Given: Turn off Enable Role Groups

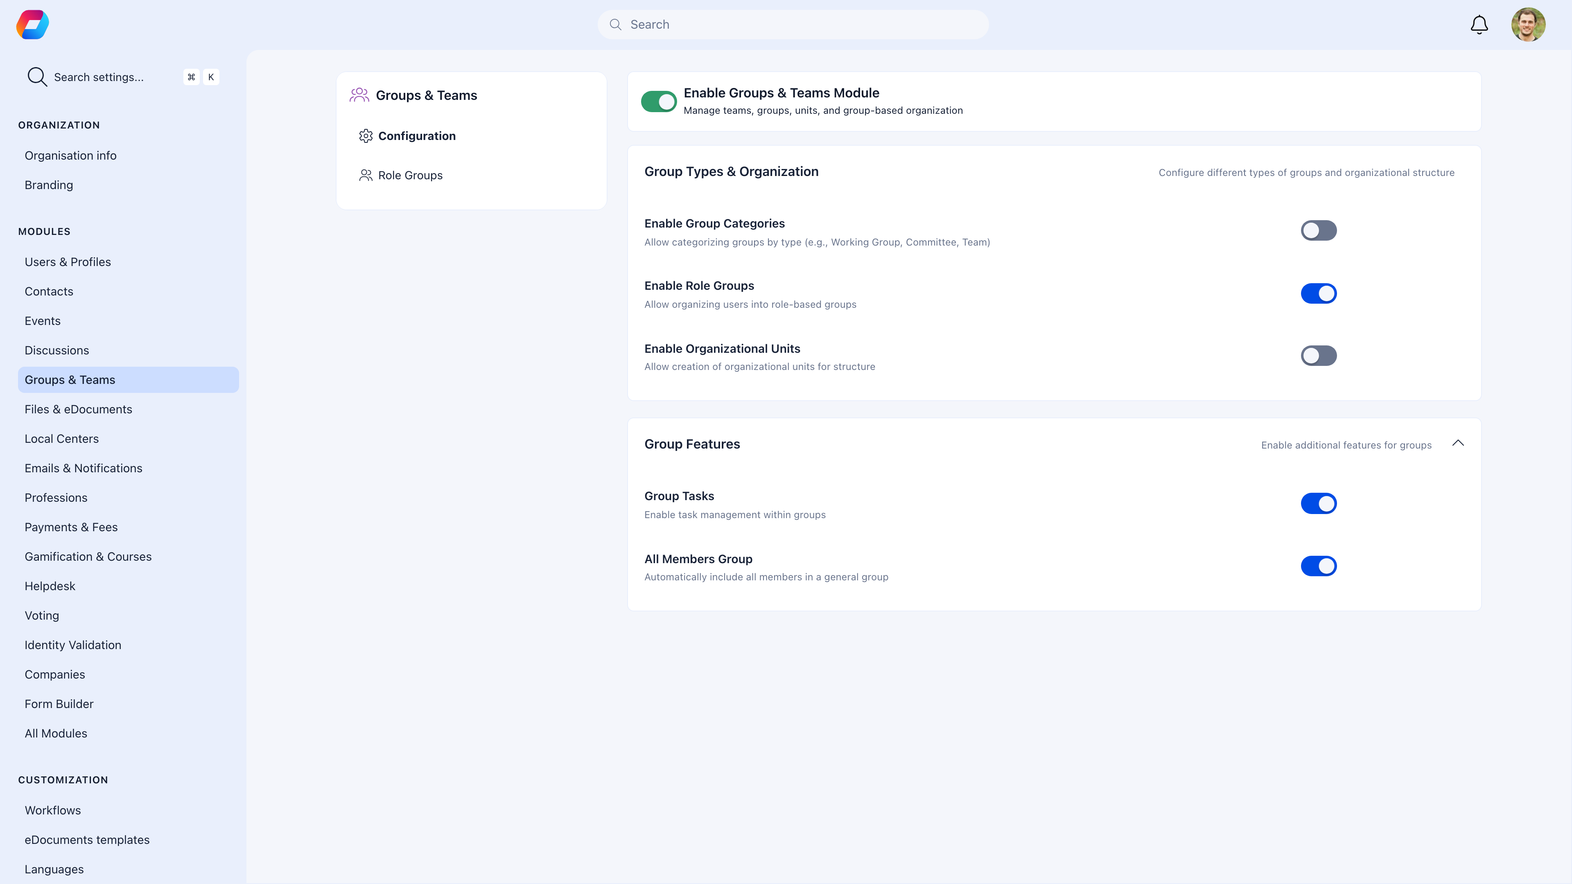Looking at the screenshot, I should click(x=1319, y=293).
